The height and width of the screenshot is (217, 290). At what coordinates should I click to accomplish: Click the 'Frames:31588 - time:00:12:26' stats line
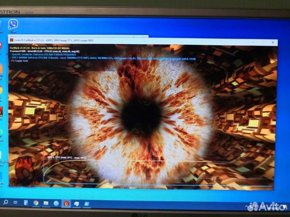[45, 51]
